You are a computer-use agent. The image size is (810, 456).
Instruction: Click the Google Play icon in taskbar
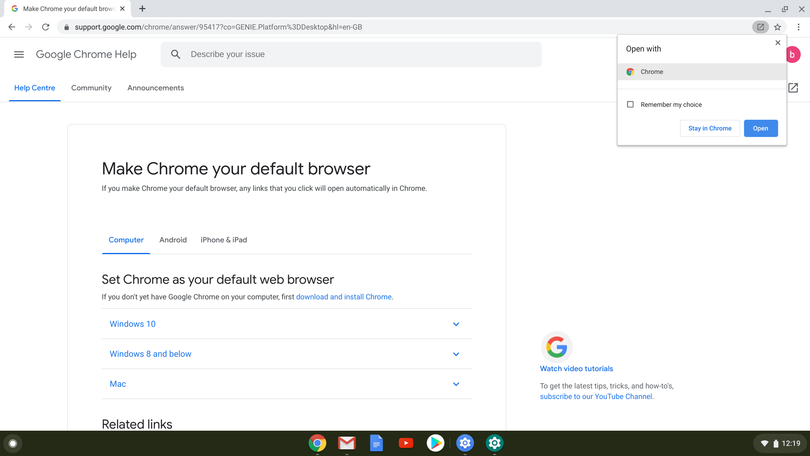click(436, 443)
